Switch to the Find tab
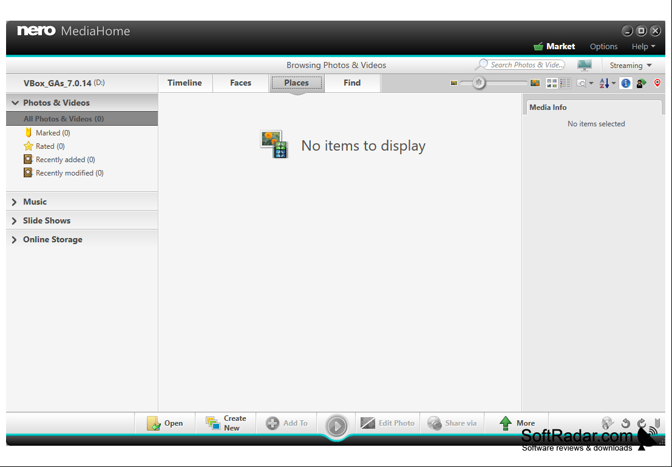Image resolution: width=672 pixels, height=467 pixels. click(352, 83)
